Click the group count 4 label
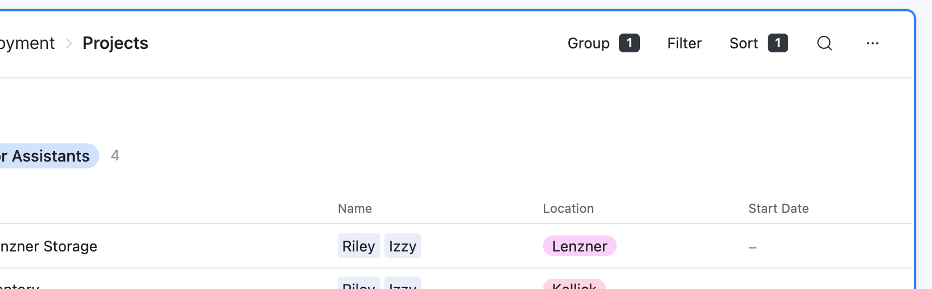Viewport: 932px width, 289px height. (x=115, y=155)
